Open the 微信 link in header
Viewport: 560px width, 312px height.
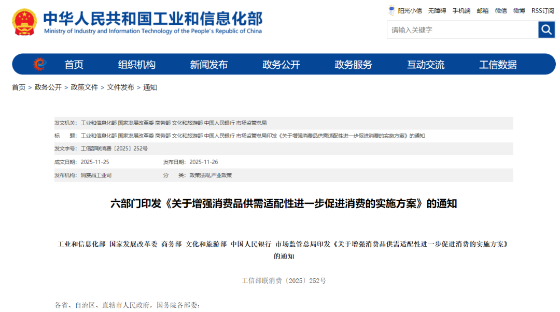tap(501, 11)
